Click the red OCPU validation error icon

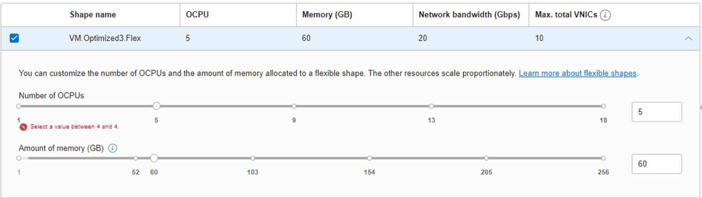23,127
